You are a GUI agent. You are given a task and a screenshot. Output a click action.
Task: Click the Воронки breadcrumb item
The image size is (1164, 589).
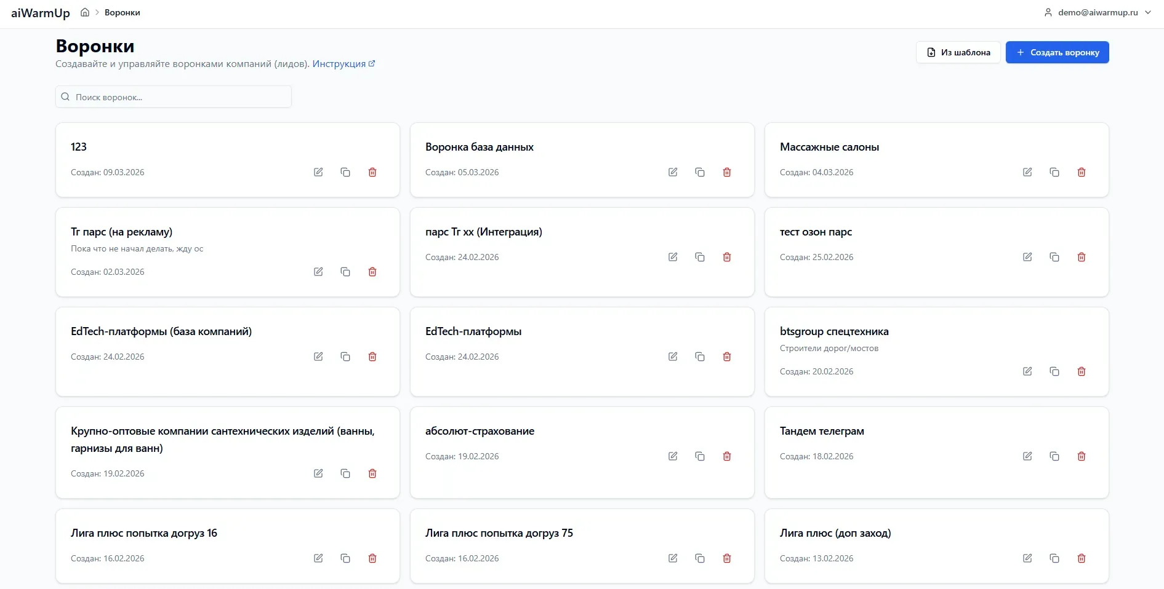tap(122, 12)
